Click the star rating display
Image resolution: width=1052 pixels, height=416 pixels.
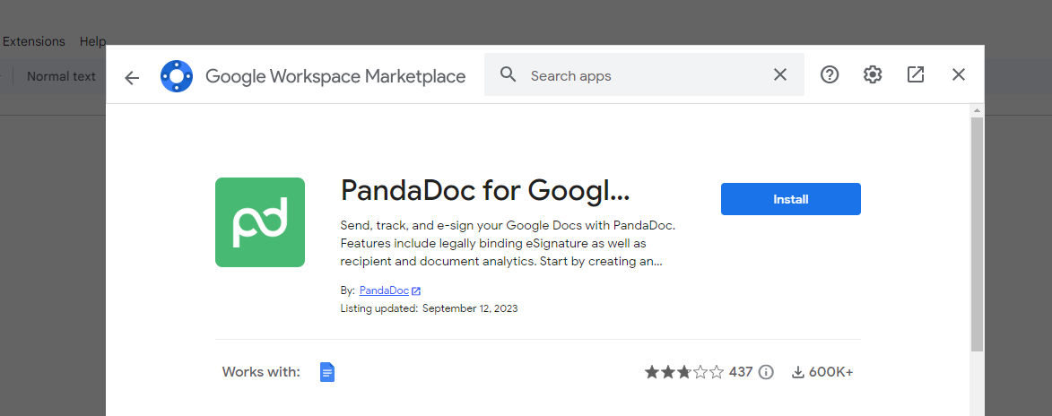[684, 372]
